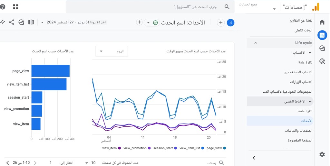Select اكتساب المستخدمين in sidebar
The image size is (330, 166).
[x=298, y=72]
